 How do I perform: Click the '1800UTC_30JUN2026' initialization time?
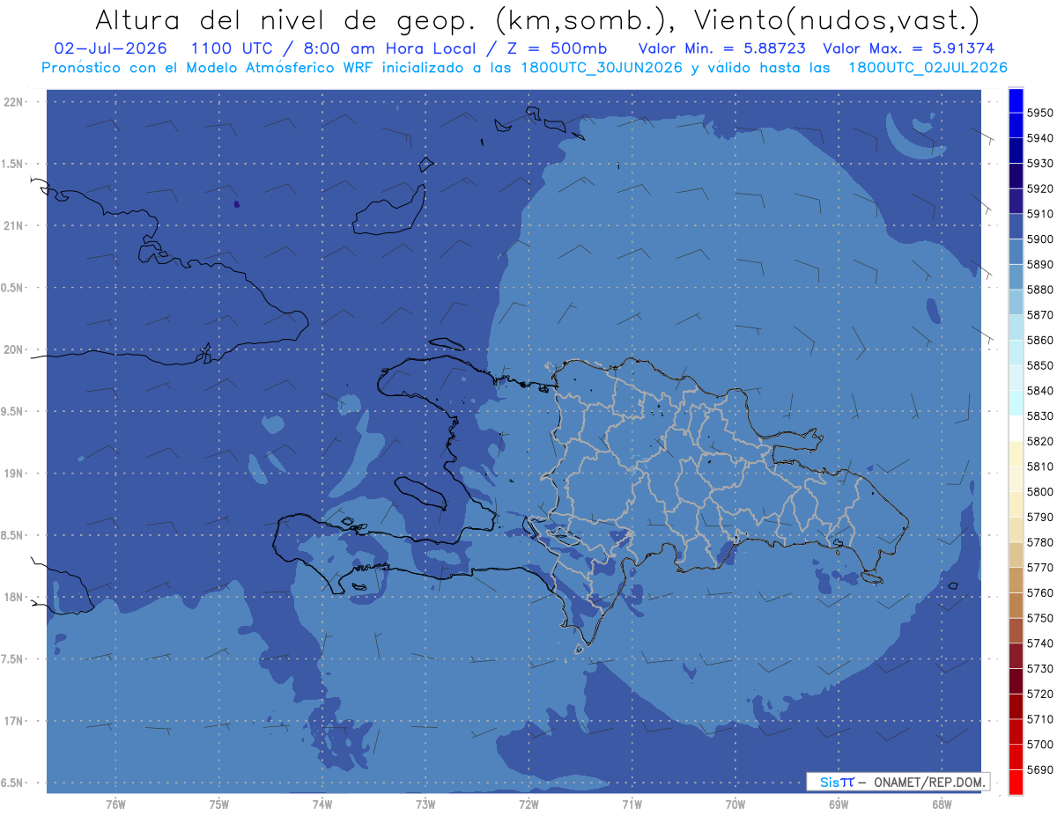point(602,68)
